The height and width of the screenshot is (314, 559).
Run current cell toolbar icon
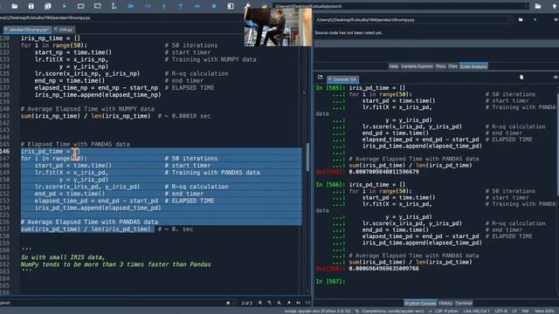click(x=81, y=6)
